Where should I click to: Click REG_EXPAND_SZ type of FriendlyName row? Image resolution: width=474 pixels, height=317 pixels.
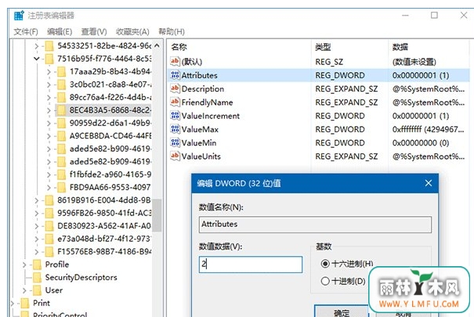pyautogui.click(x=346, y=103)
